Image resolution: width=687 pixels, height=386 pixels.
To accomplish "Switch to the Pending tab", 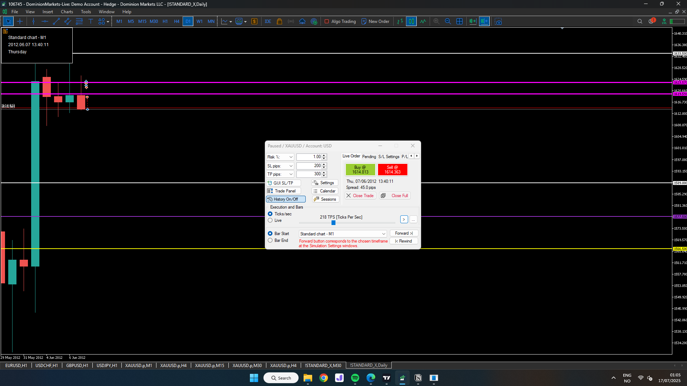I will point(369,157).
